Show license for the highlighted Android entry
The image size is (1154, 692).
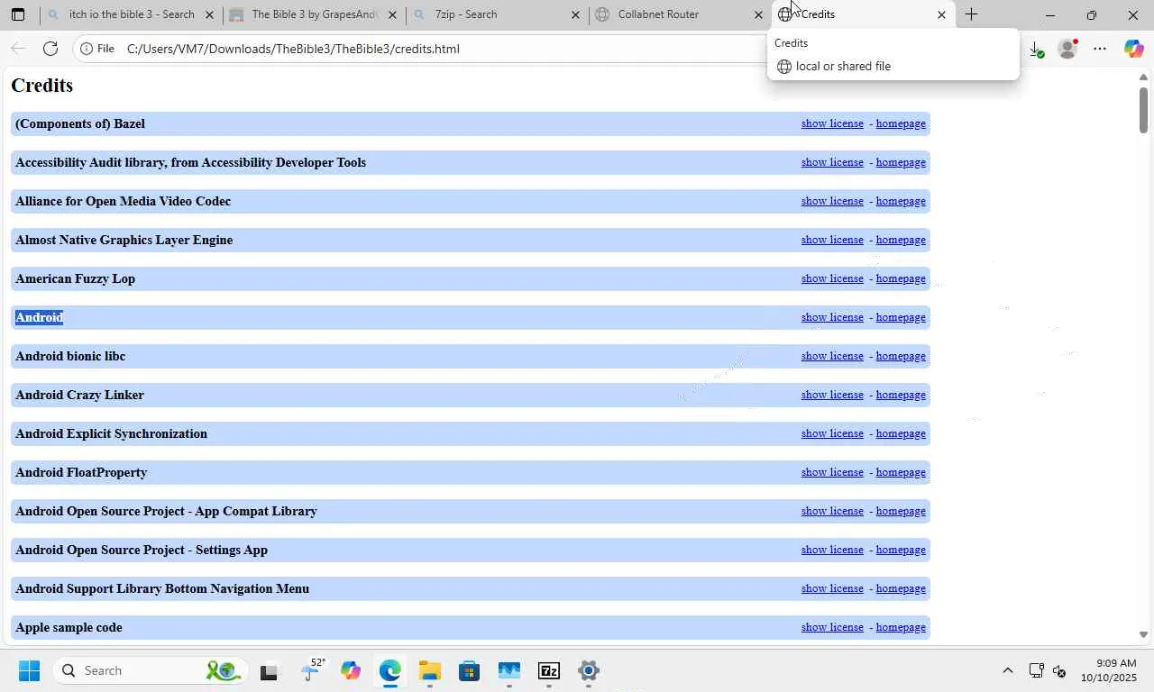(x=832, y=317)
